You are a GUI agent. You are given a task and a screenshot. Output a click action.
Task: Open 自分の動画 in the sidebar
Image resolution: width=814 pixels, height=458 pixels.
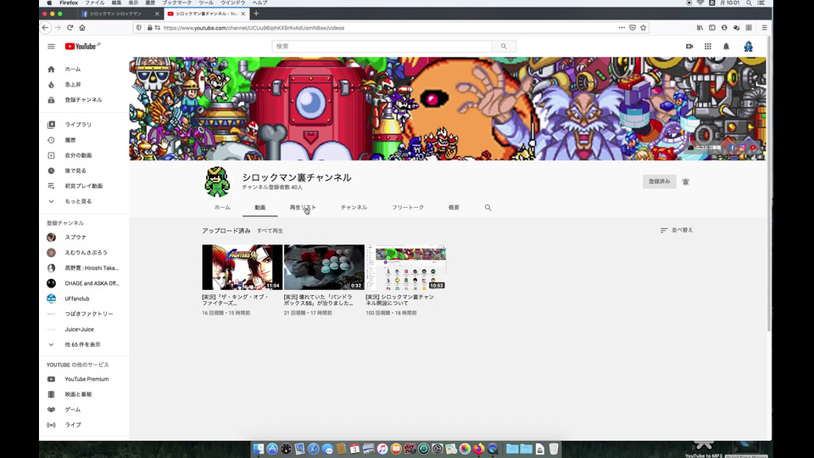click(x=84, y=155)
